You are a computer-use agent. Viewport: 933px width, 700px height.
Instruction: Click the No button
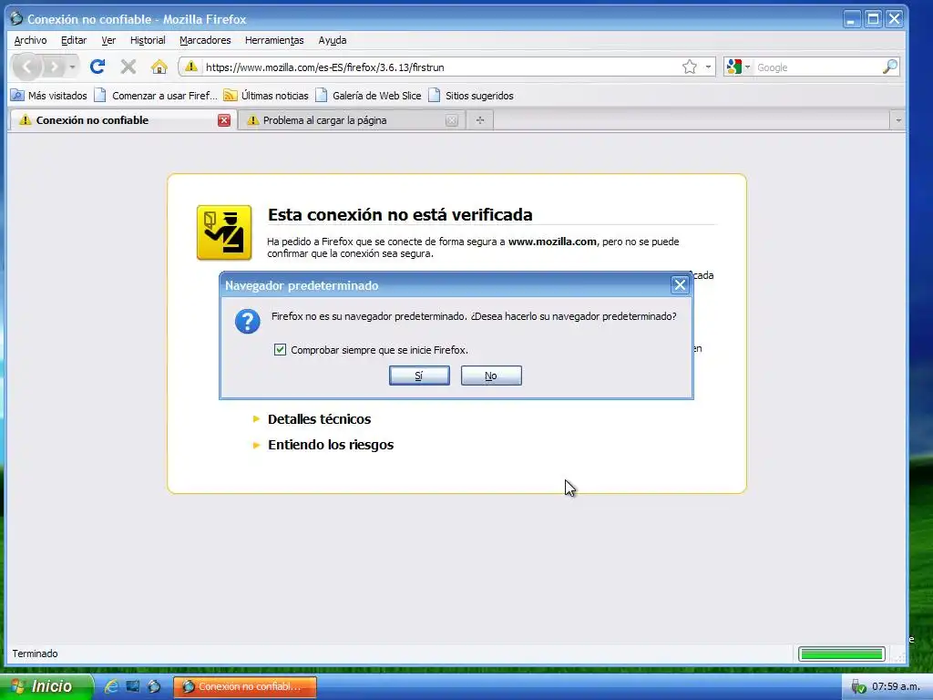click(x=491, y=376)
